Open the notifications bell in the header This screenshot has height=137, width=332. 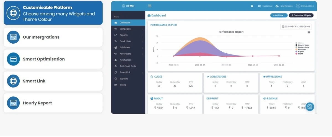(252, 6)
